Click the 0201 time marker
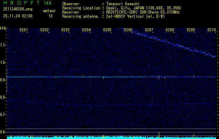 (x=24, y=30)
